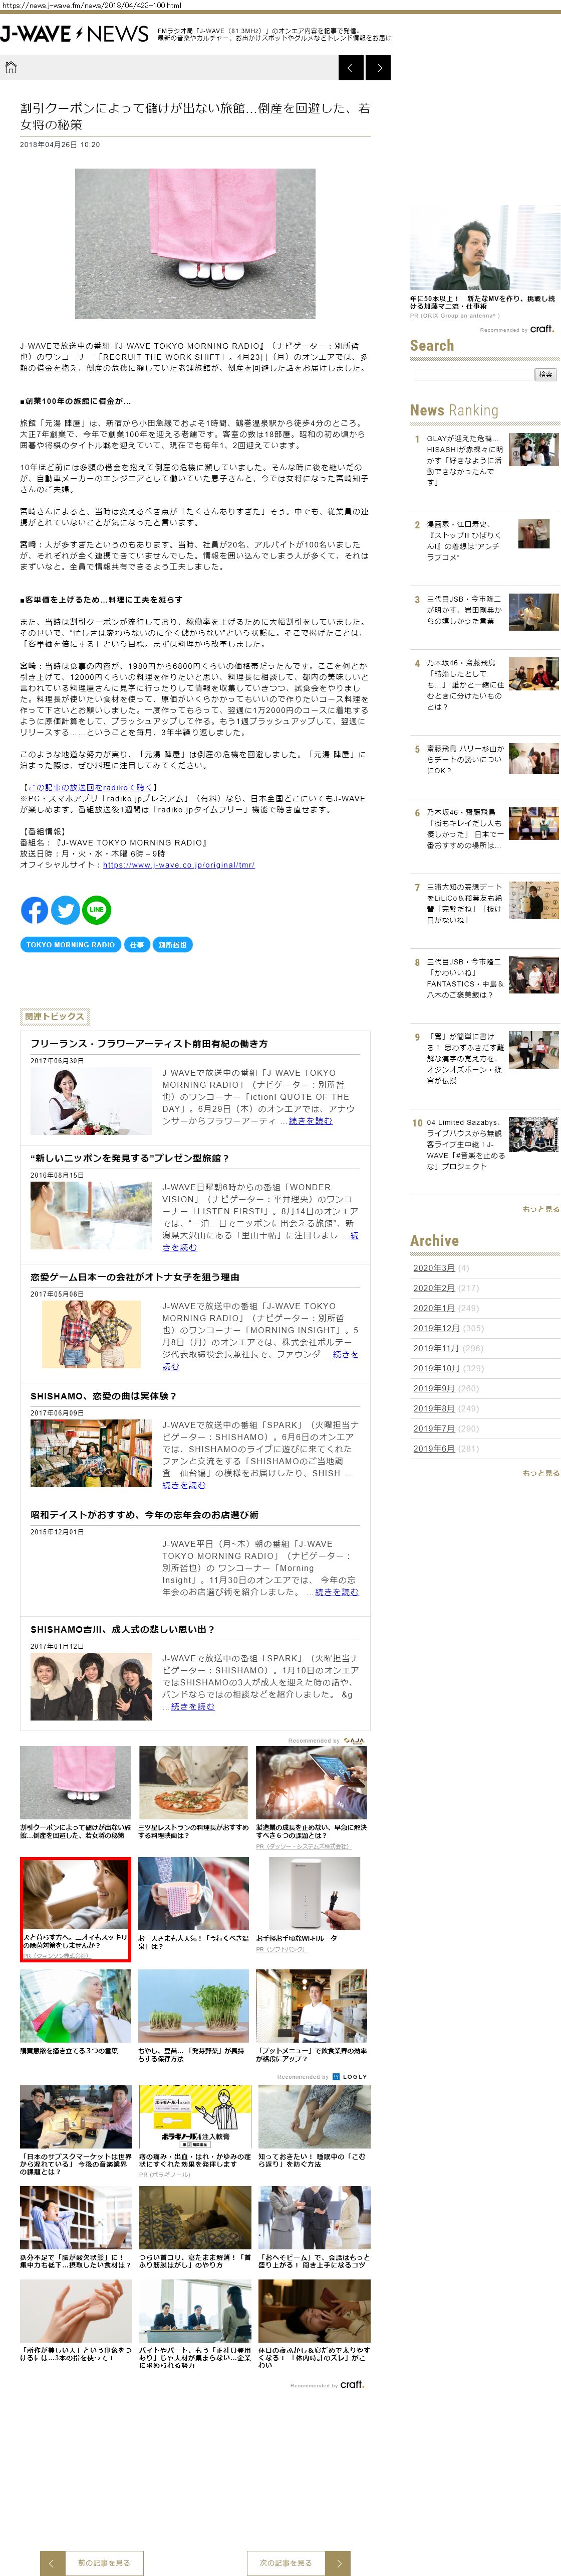Click the J-WAVE NEWS logo

coord(75,34)
